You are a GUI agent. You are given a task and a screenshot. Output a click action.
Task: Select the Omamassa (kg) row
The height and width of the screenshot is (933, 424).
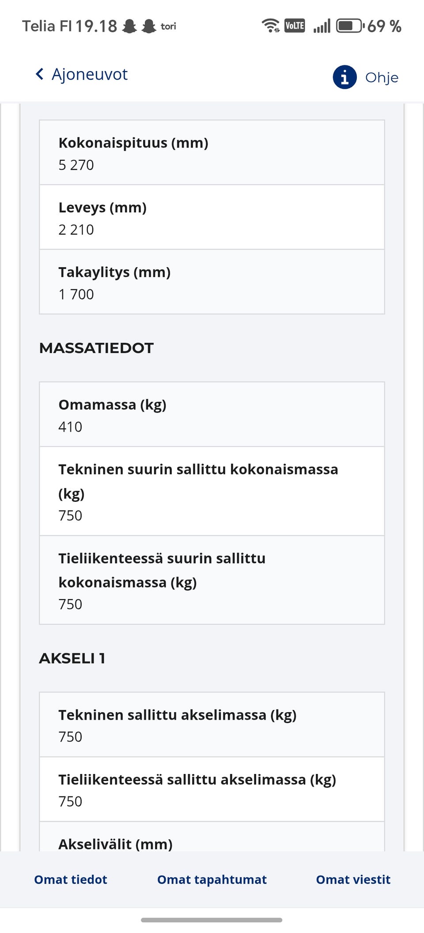click(x=212, y=415)
